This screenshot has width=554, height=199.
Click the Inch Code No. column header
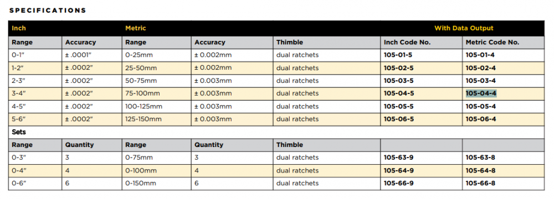(x=407, y=43)
